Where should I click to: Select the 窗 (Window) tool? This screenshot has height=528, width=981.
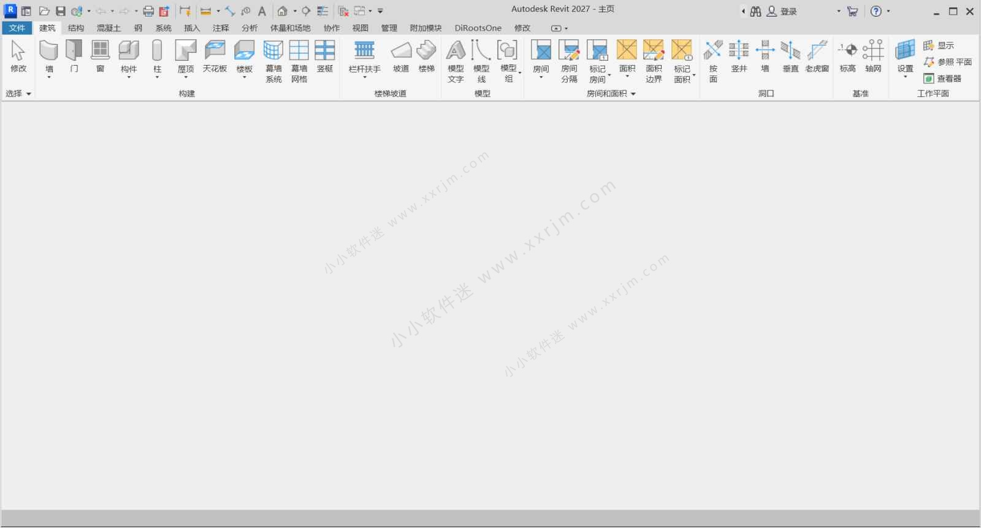tap(100, 56)
